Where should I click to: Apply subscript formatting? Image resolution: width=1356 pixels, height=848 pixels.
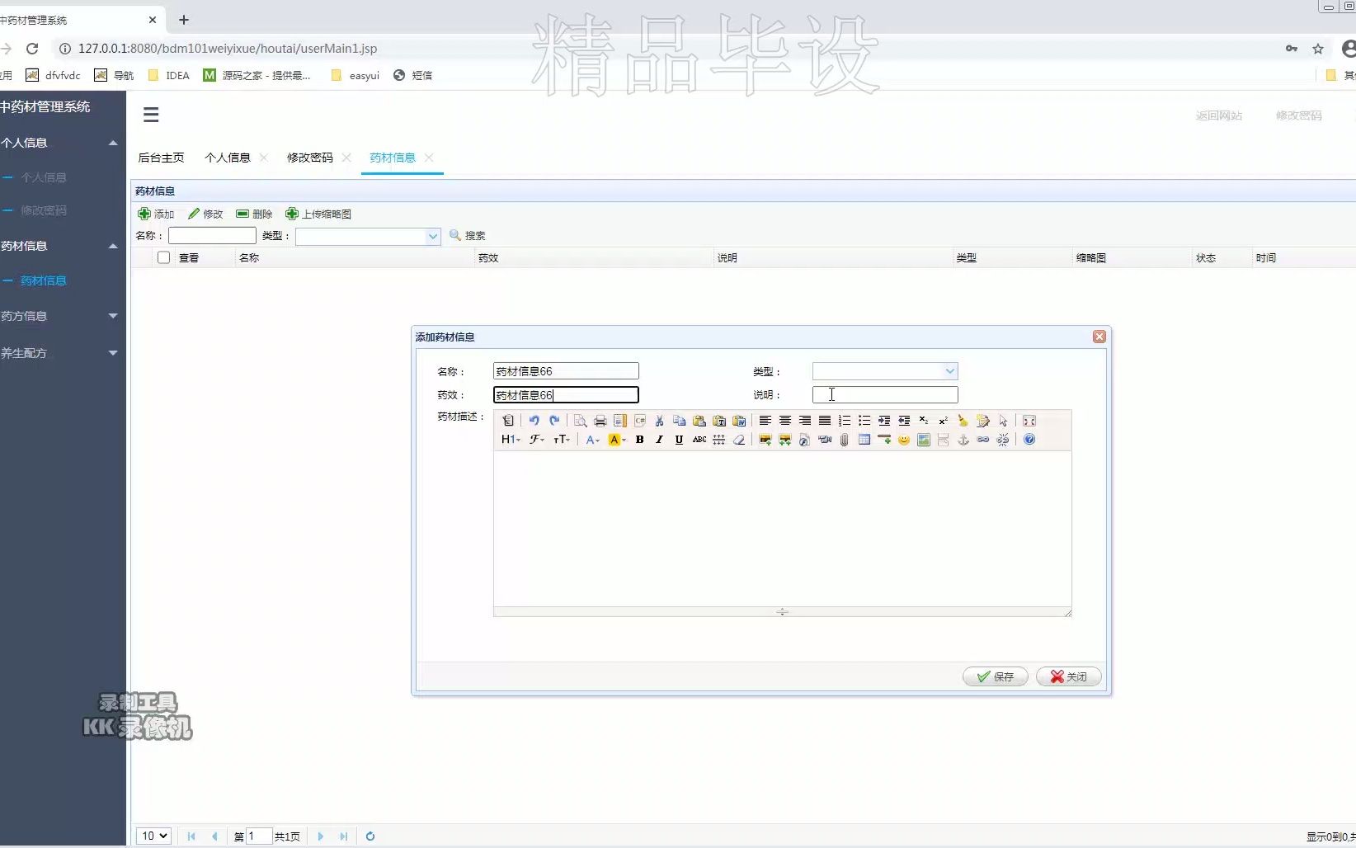(923, 421)
